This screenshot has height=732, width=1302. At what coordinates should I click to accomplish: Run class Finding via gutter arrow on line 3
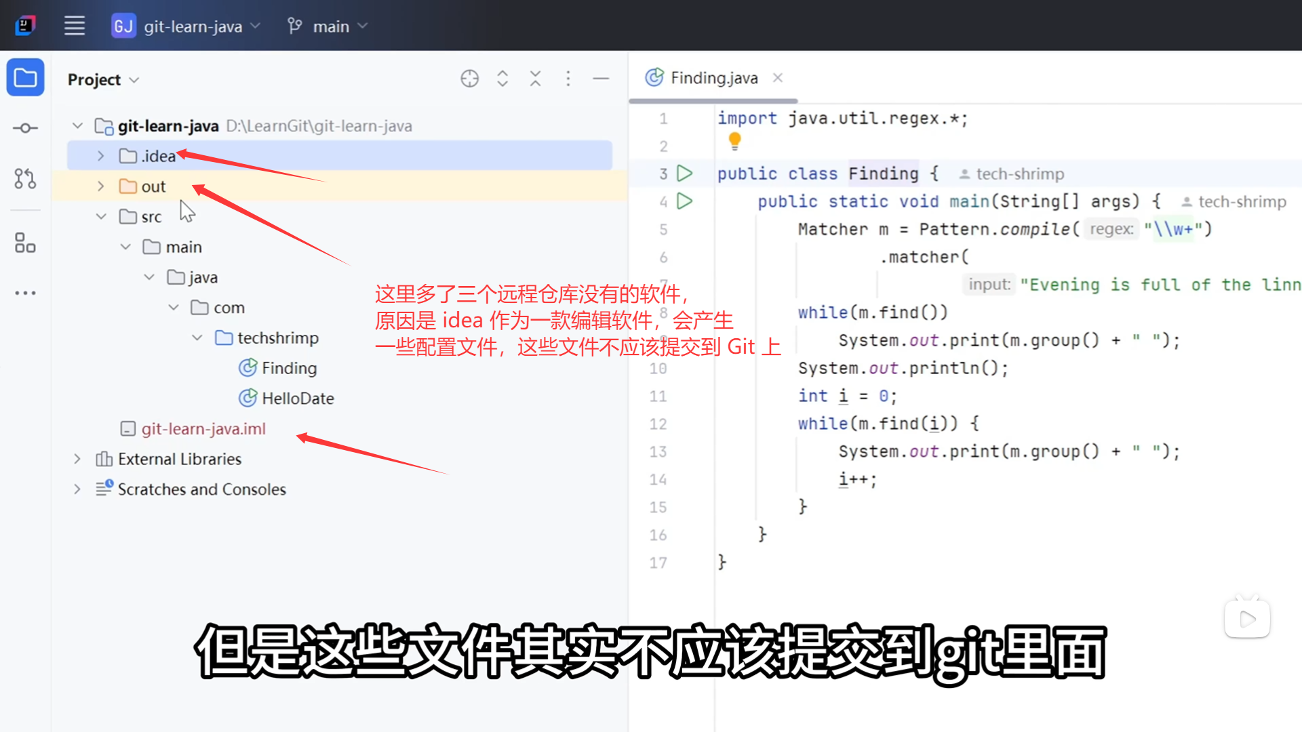pyautogui.click(x=685, y=174)
